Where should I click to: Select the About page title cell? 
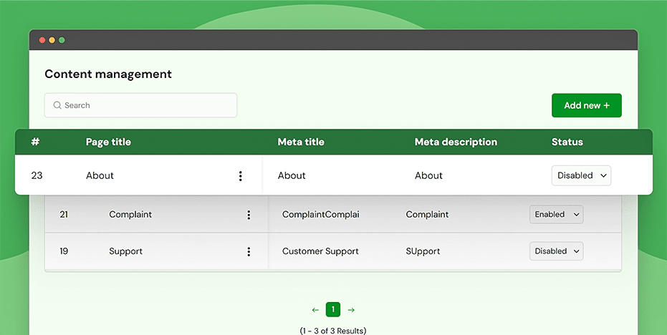click(100, 175)
